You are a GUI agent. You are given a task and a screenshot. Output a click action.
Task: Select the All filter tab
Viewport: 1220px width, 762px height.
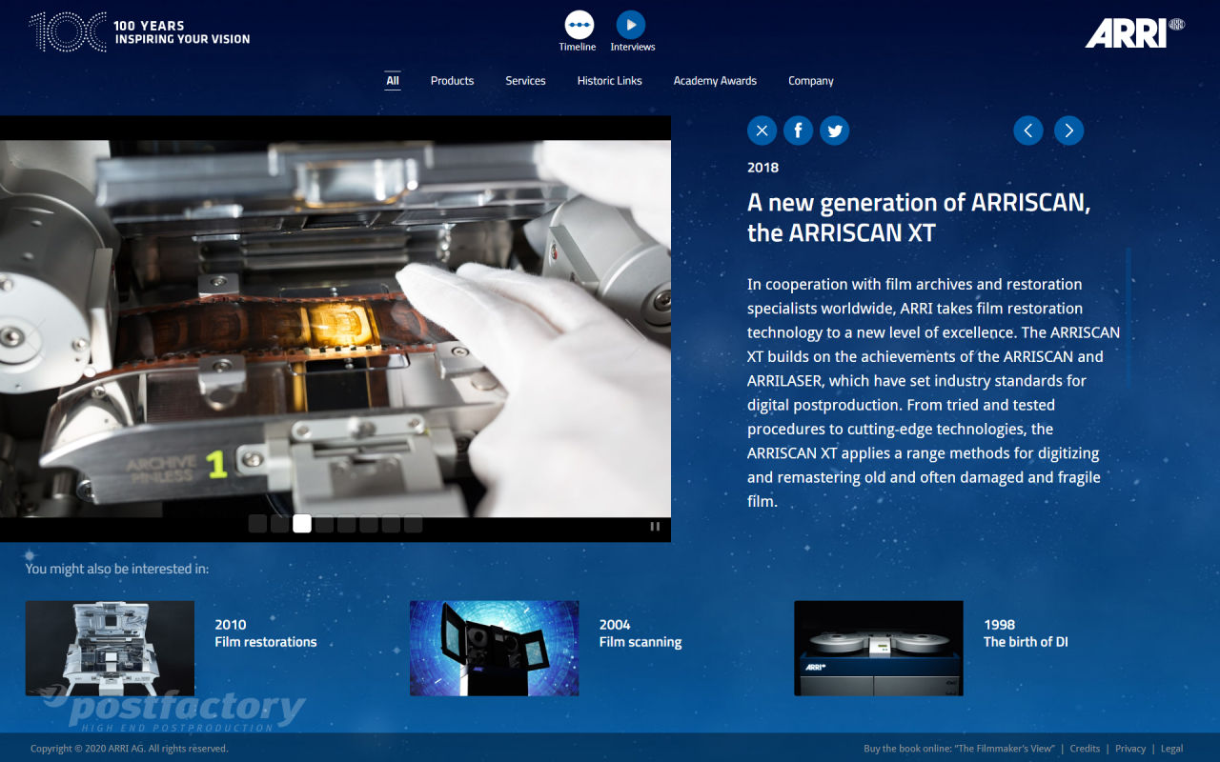click(x=393, y=81)
